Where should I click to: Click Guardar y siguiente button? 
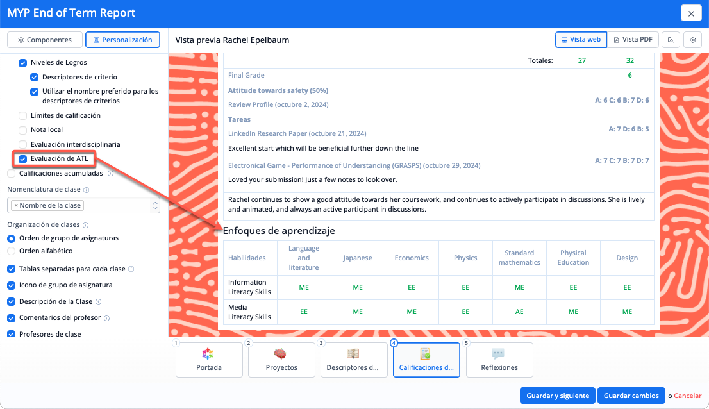coord(557,396)
